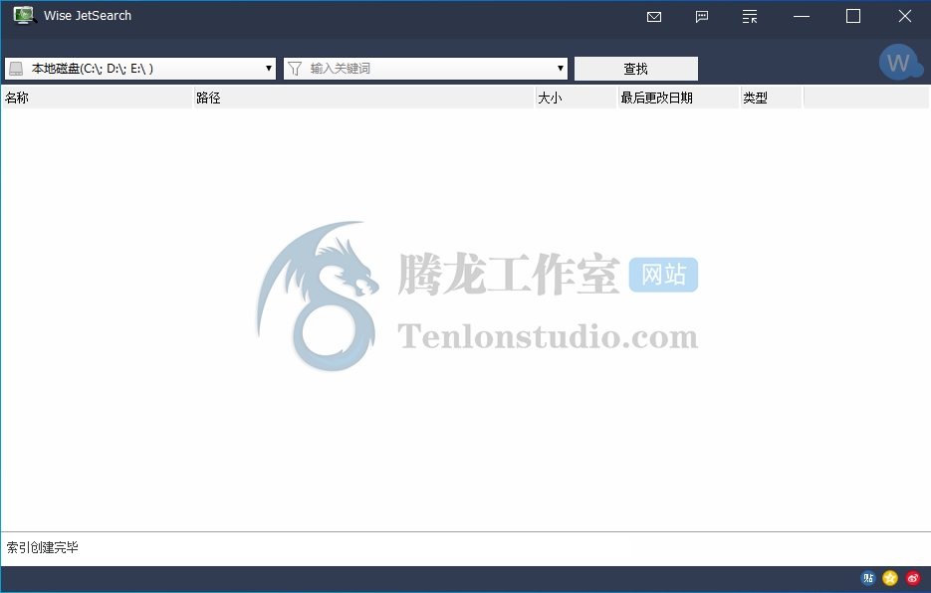
Task: Expand the 本地磁盘 drive dropdown arrow
Action: pos(269,69)
